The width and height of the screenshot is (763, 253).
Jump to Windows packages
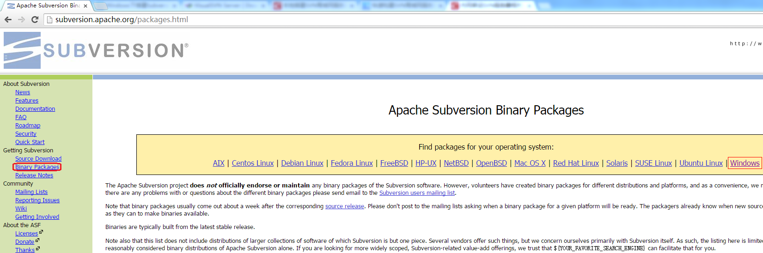(745, 163)
